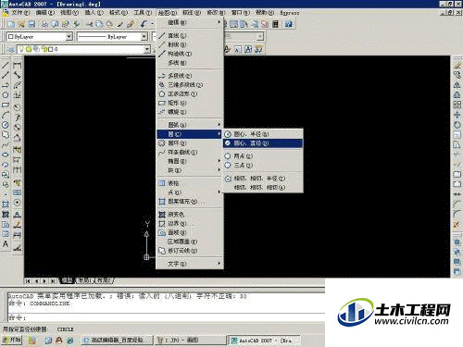Choose 圆心、半径 (Center, Radius) circle option
The height and width of the screenshot is (347, 463).
tap(263, 134)
